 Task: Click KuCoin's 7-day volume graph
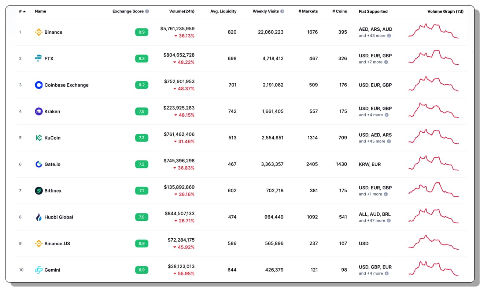click(x=433, y=137)
